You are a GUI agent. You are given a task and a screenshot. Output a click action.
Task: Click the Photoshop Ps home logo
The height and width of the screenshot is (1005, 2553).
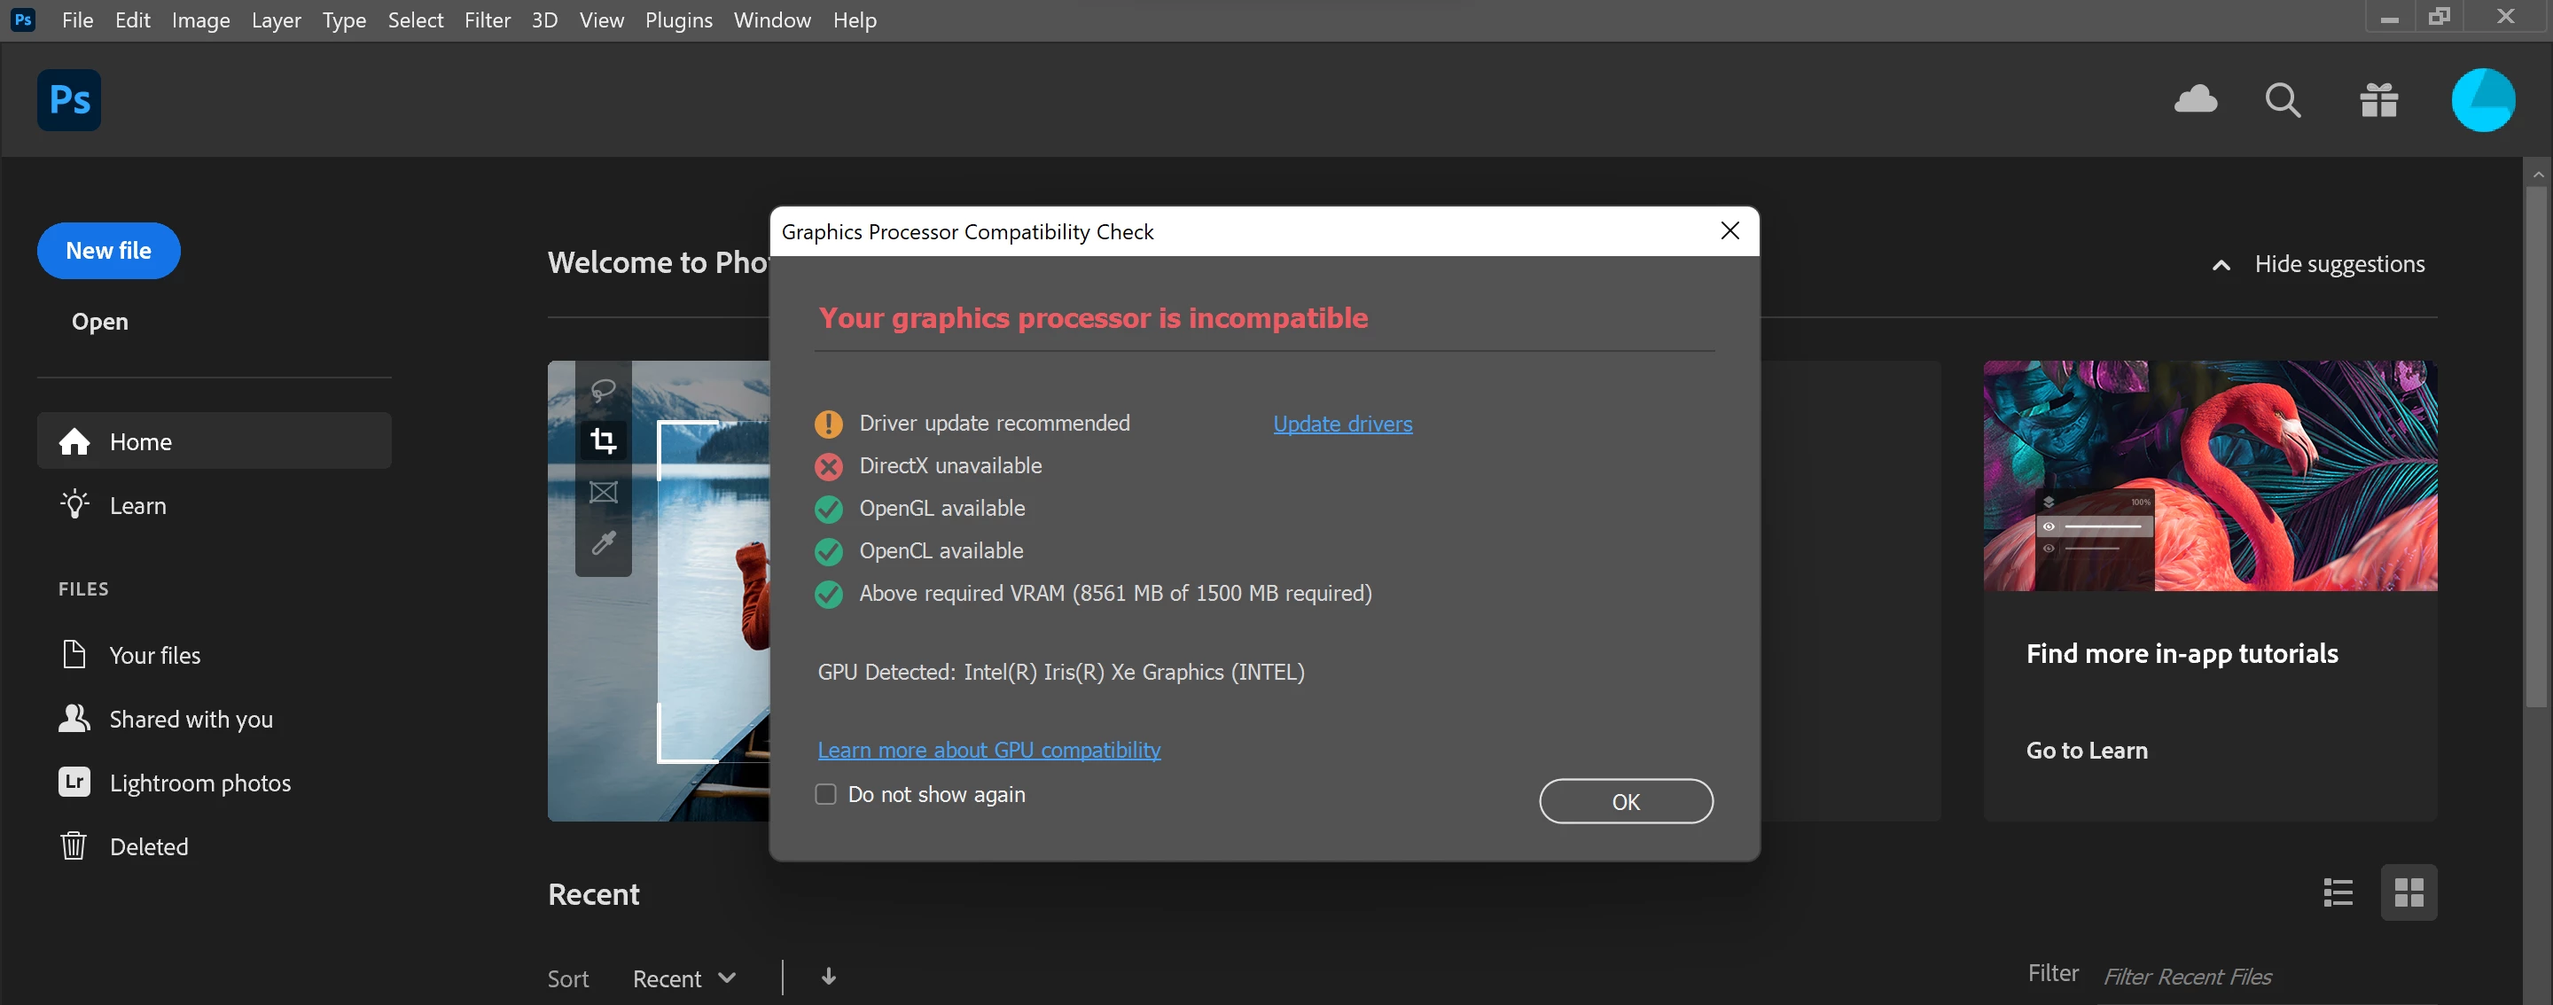tap(69, 100)
